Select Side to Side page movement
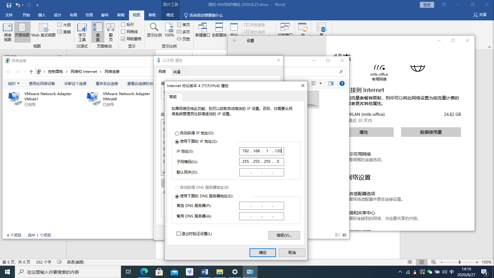The width and height of the screenshot is (494, 278). point(111,32)
